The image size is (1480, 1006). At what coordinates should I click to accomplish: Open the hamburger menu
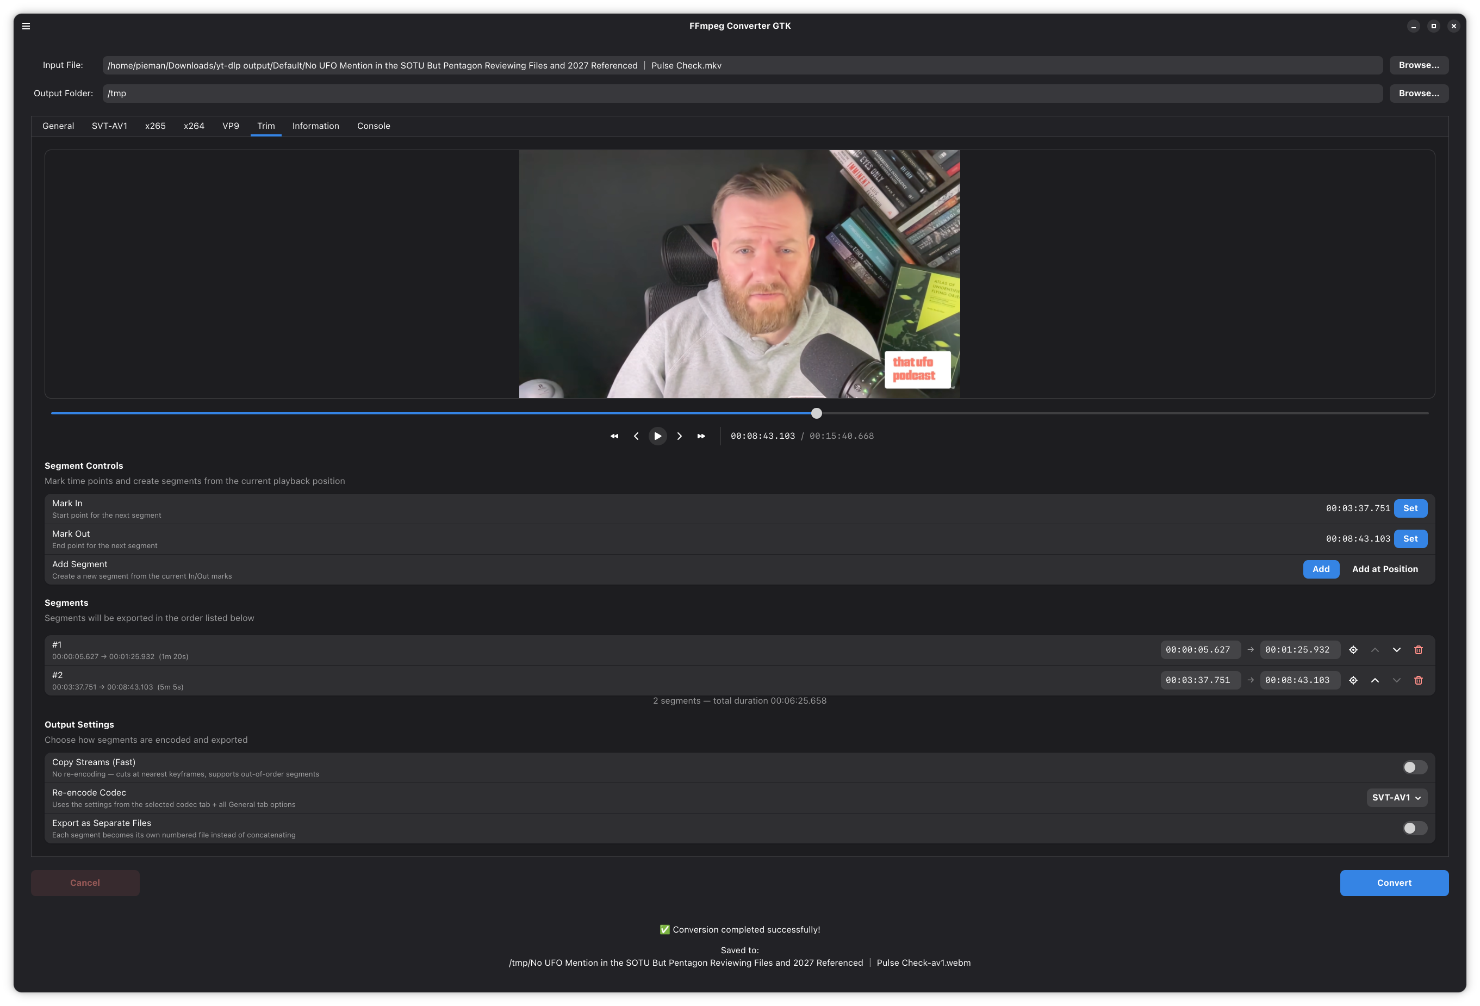point(26,26)
